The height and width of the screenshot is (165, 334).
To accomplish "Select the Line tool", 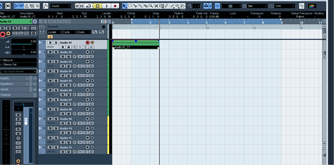I will 172,6.
